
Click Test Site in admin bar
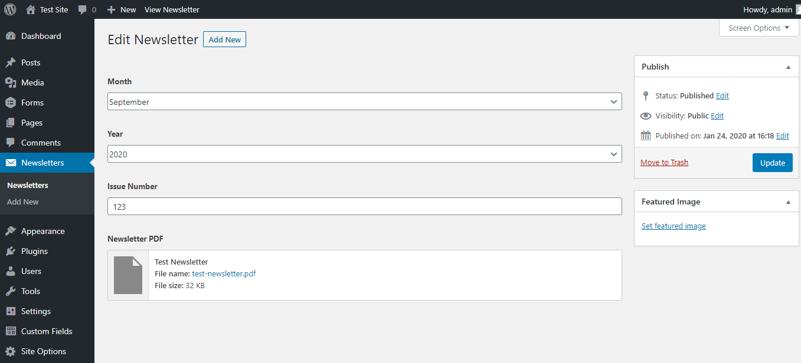pos(54,9)
